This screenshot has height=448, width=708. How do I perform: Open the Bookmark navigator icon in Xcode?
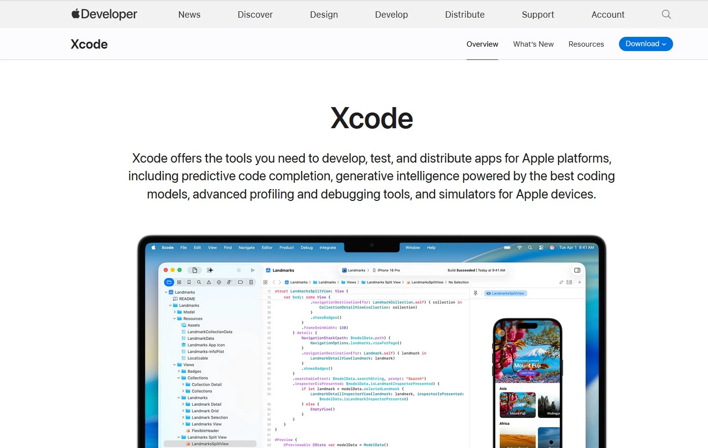click(x=189, y=282)
